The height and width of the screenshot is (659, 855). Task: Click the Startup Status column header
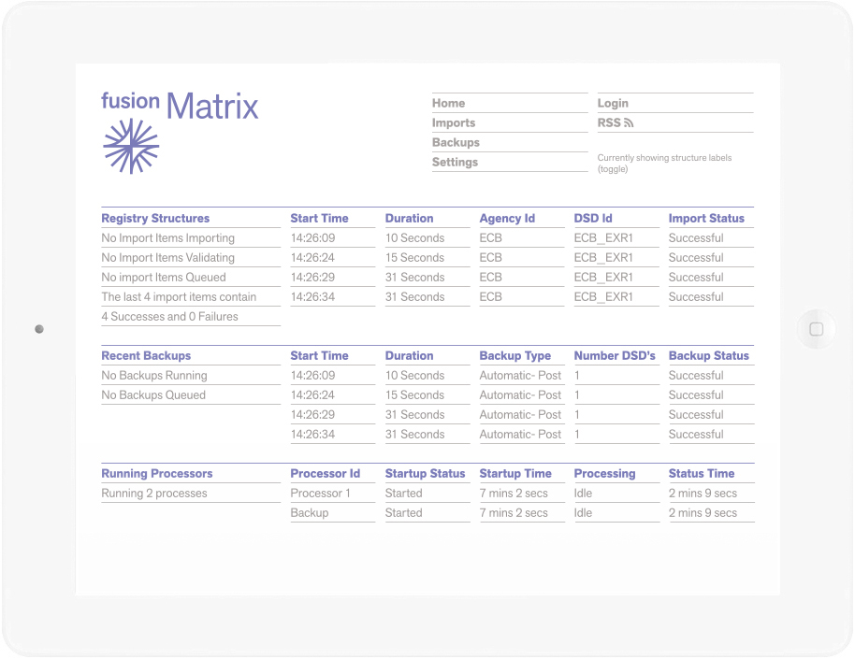click(425, 474)
